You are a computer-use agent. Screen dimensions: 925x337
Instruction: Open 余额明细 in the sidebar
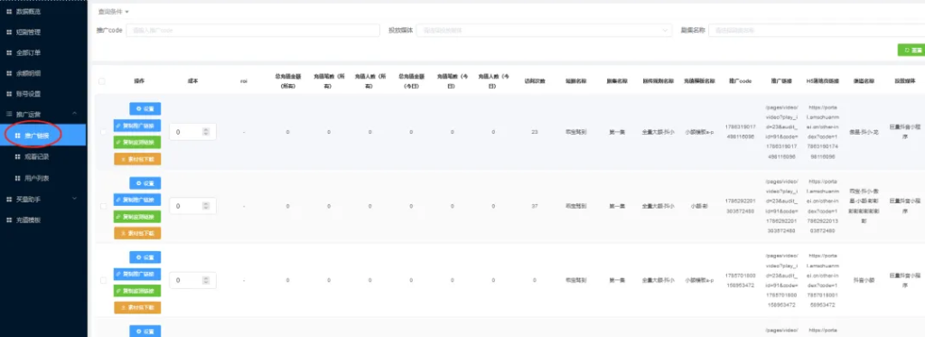(27, 73)
